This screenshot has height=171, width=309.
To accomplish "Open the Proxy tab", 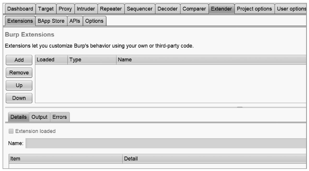I will click(65, 9).
